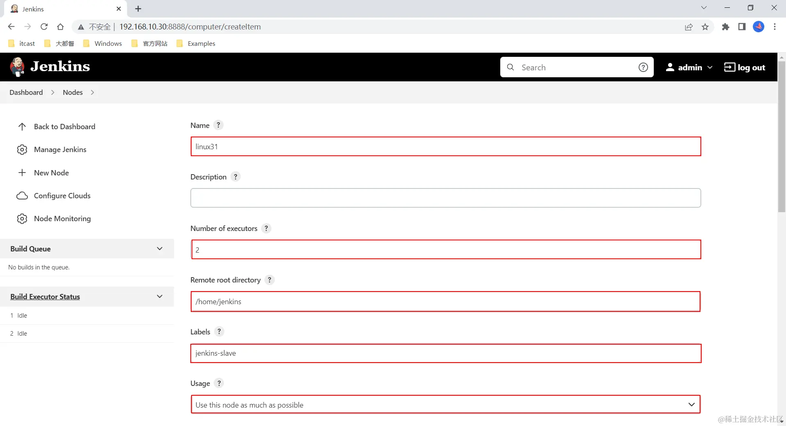Screen dimensions: 786x426
Task: Open 官方网站 bookmark folder
Action: point(149,43)
